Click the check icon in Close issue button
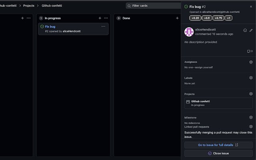The height and width of the screenshot is (160, 256). coord(210,153)
